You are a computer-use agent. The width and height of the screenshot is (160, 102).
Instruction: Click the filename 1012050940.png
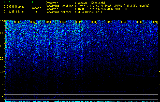[x=13, y=7]
